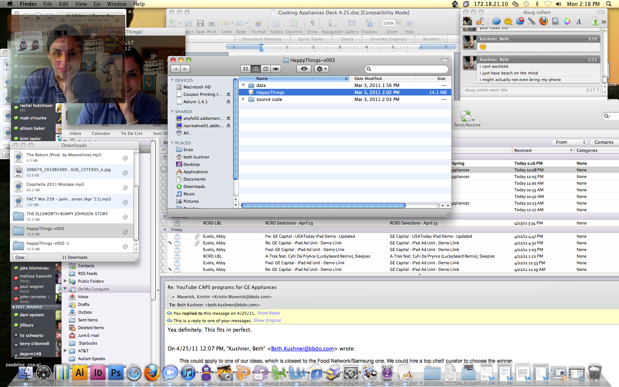
Task: Open the Tables tool in Word toolbar
Action: (276, 27)
